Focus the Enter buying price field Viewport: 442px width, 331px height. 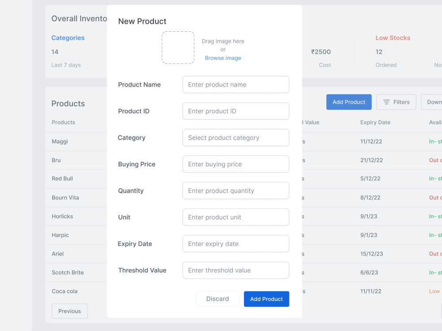[236, 164]
